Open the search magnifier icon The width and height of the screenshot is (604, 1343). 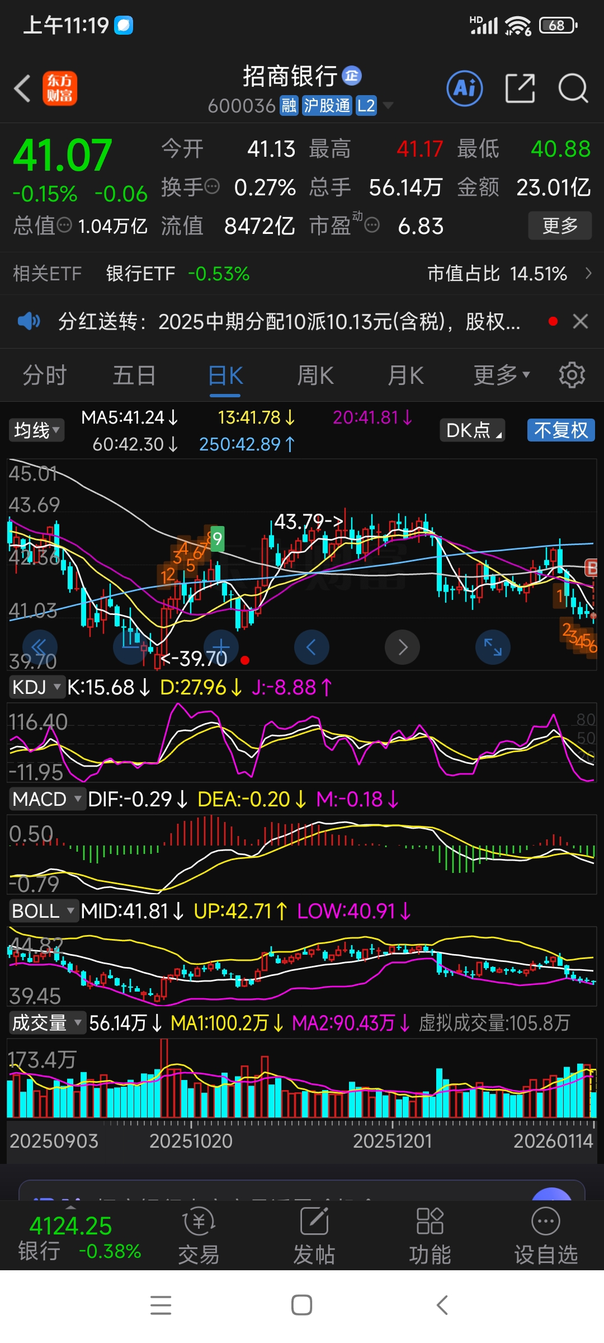click(x=573, y=88)
